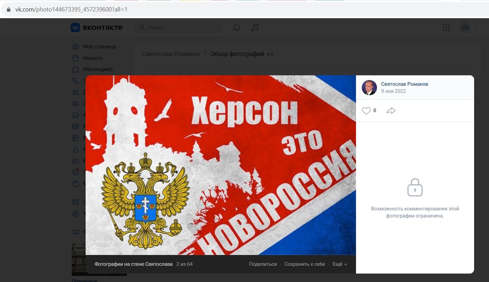This screenshot has width=489, height=282.
Task: Open Мессенджер in sidebar
Action: pos(98,69)
